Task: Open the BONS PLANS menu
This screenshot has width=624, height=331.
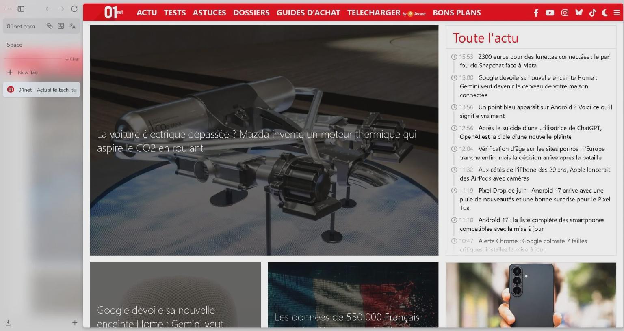Action: (x=457, y=13)
